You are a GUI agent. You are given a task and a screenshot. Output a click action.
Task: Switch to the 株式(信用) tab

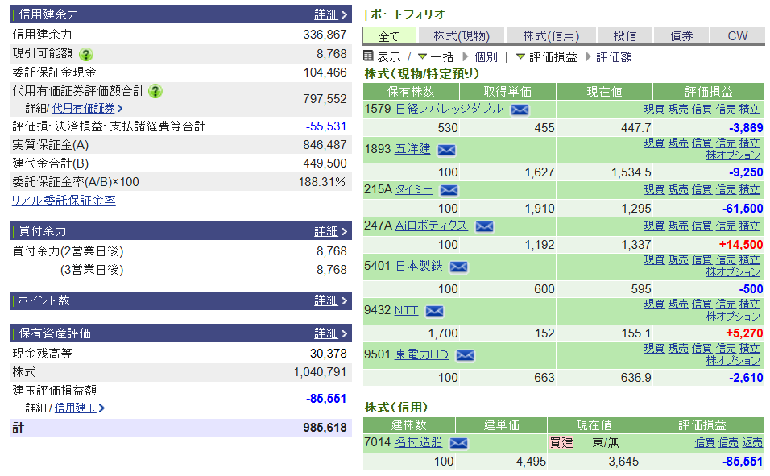552,35
